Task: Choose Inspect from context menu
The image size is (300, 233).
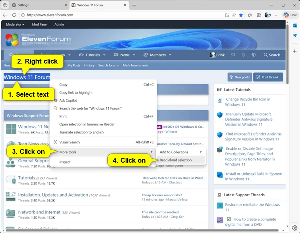Action: click(x=103, y=162)
